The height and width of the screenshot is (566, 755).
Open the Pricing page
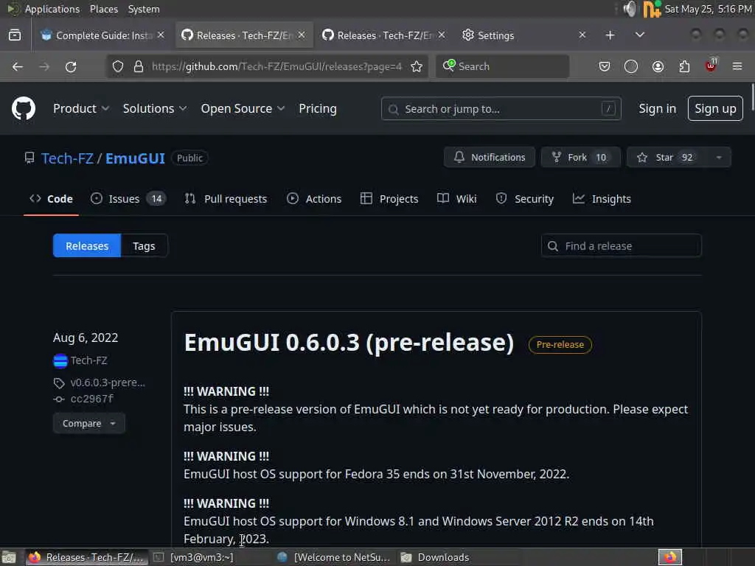tap(317, 109)
